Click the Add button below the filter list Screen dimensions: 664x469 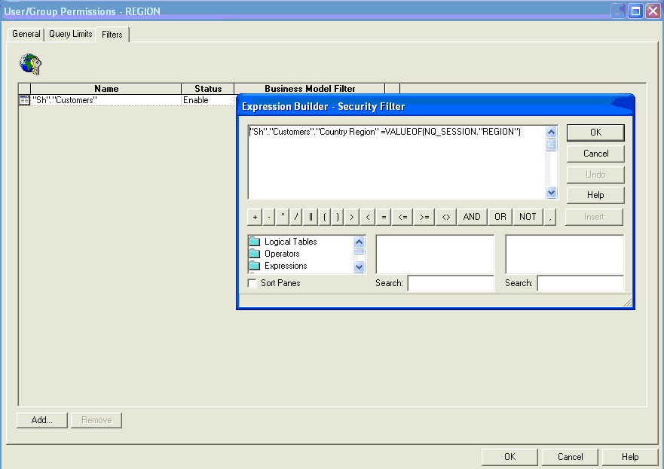(41, 420)
